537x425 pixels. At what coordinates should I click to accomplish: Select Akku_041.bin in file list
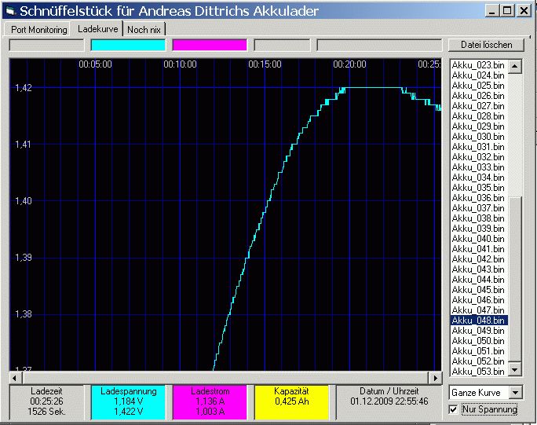[x=478, y=249]
